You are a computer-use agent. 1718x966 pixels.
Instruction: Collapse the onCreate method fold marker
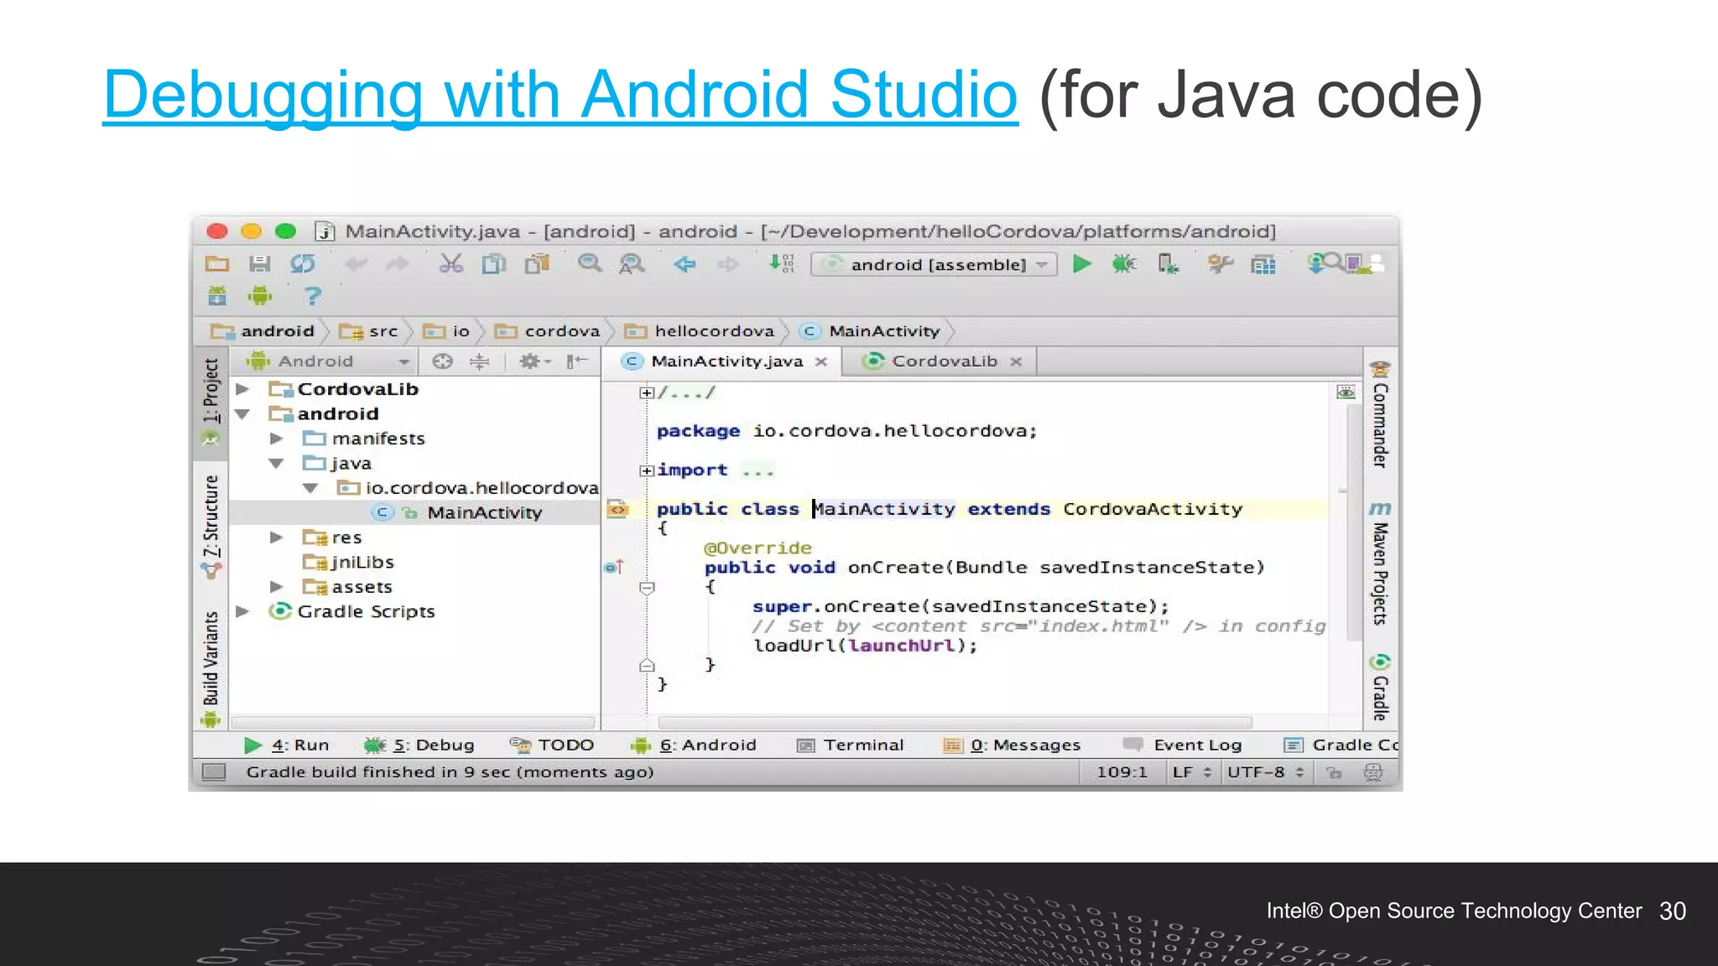pyautogui.click(x=647, y=588)
